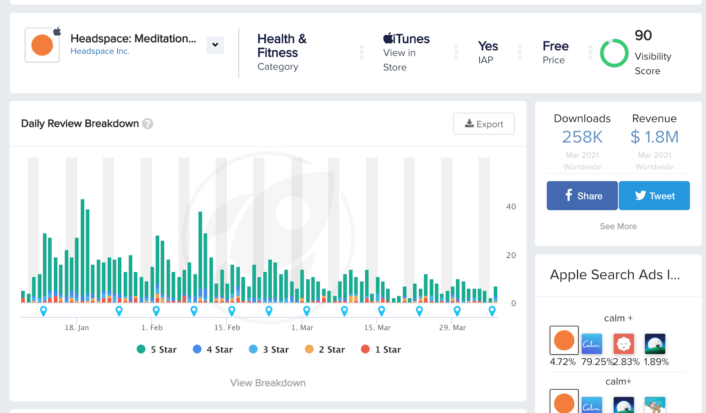Screen dimensions: 706x413
Task: Toggle the 4 Star legend series
Action: (x=213, y=349)
